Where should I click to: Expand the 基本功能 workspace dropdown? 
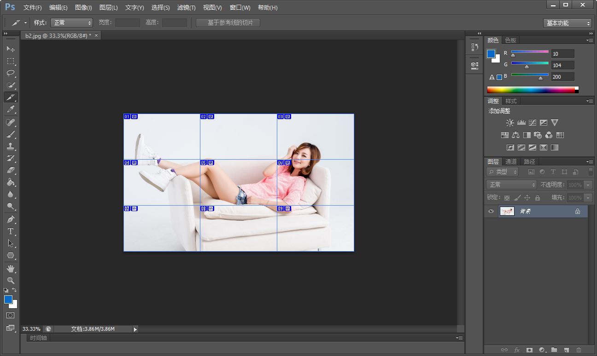tap(567, 23)
